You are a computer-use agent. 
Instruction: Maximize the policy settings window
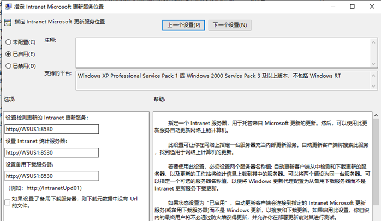[x=352, y=7]
